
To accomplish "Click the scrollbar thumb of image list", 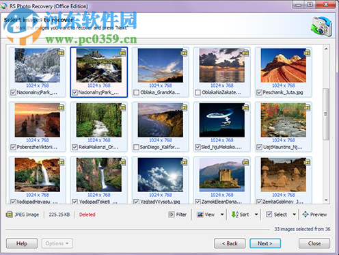I will point(326,114).
